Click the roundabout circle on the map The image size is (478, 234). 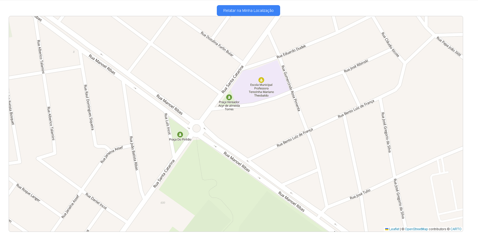[197, 128]
